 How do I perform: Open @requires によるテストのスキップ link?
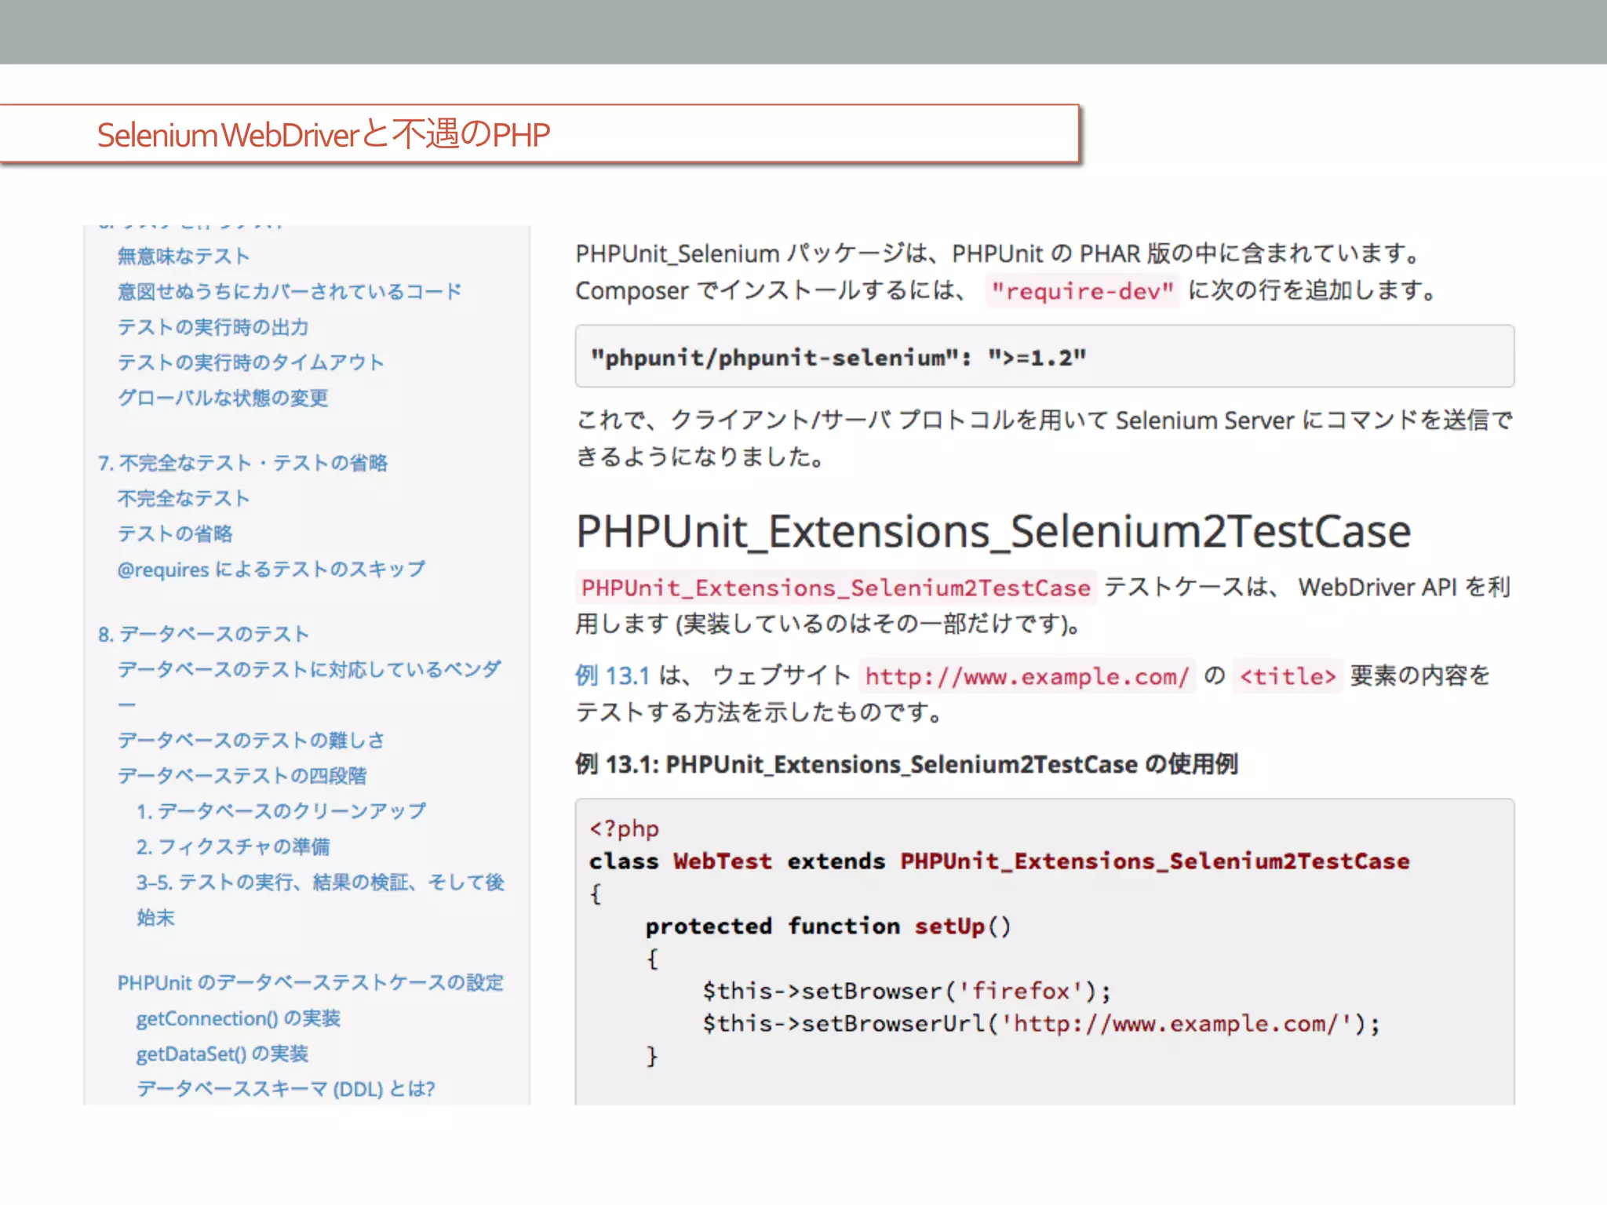click(x=271, y=569)
